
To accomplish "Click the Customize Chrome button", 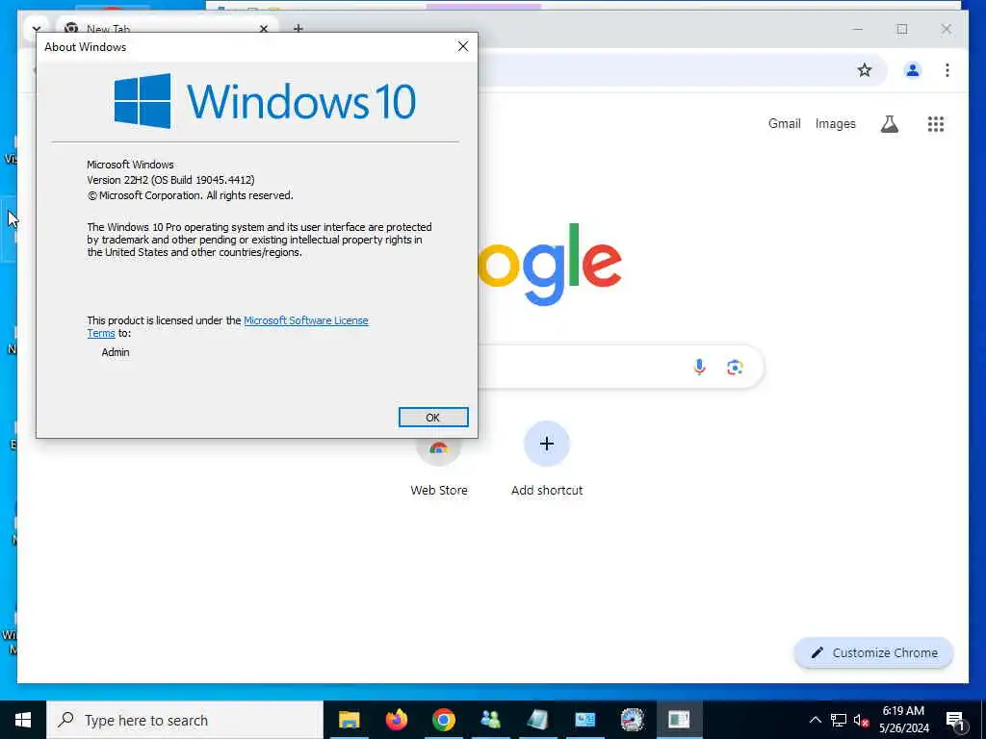I will point(874,653).
